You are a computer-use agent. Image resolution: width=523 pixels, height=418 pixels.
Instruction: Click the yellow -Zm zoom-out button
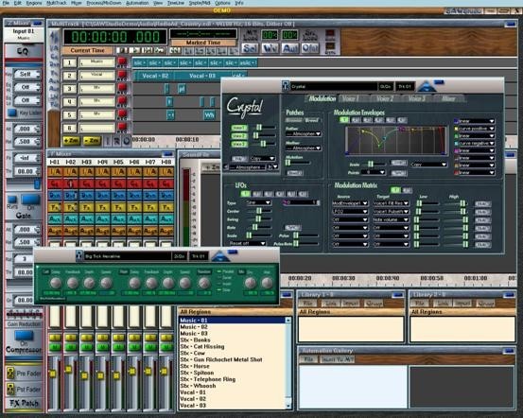pos(92,141)
